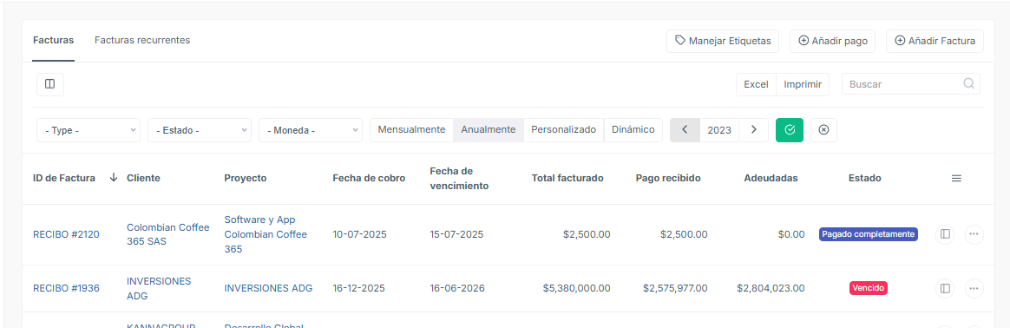The width and height of the screenshot is (1010, 328).
Task: Click the Vencido status badge
Action: click(869, 288)
